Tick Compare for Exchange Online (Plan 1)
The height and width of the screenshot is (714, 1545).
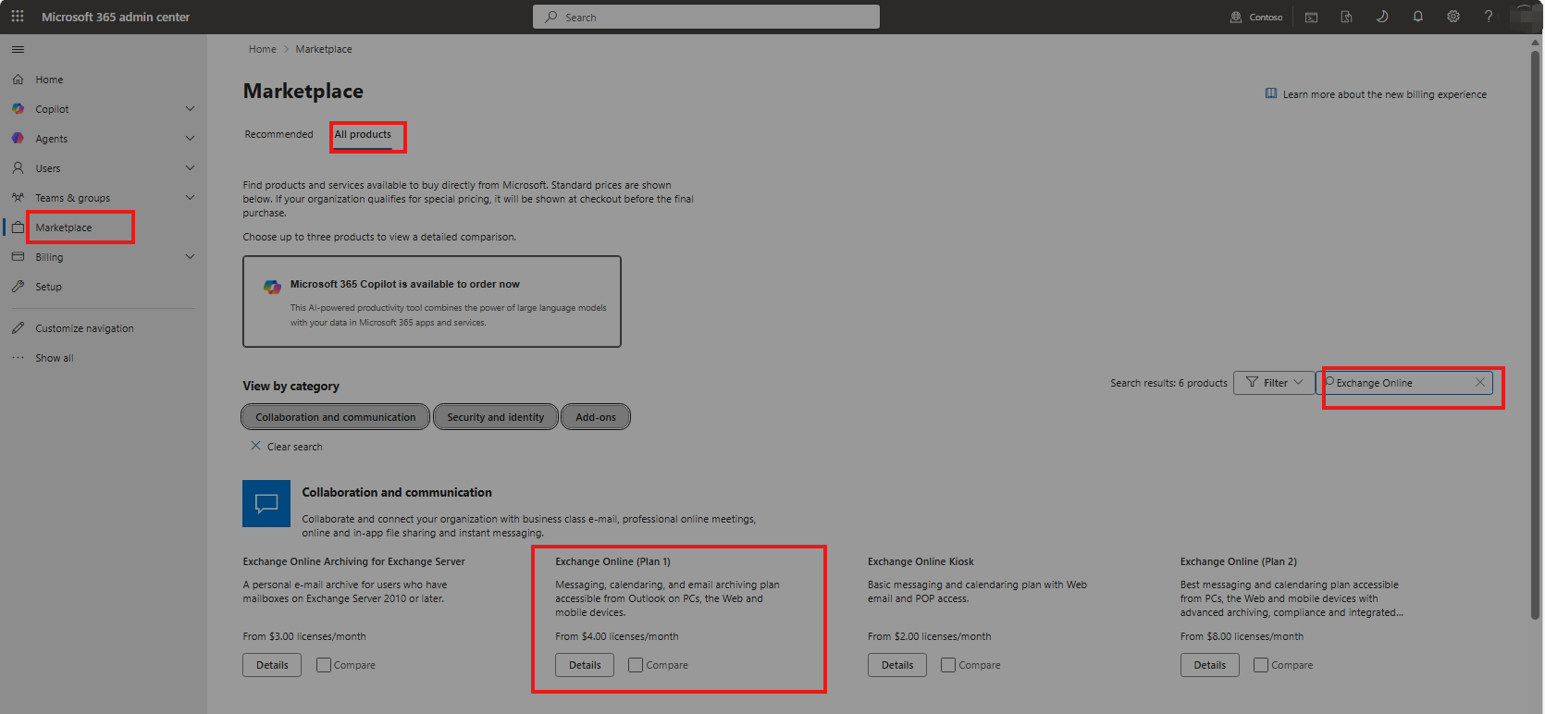636,665
